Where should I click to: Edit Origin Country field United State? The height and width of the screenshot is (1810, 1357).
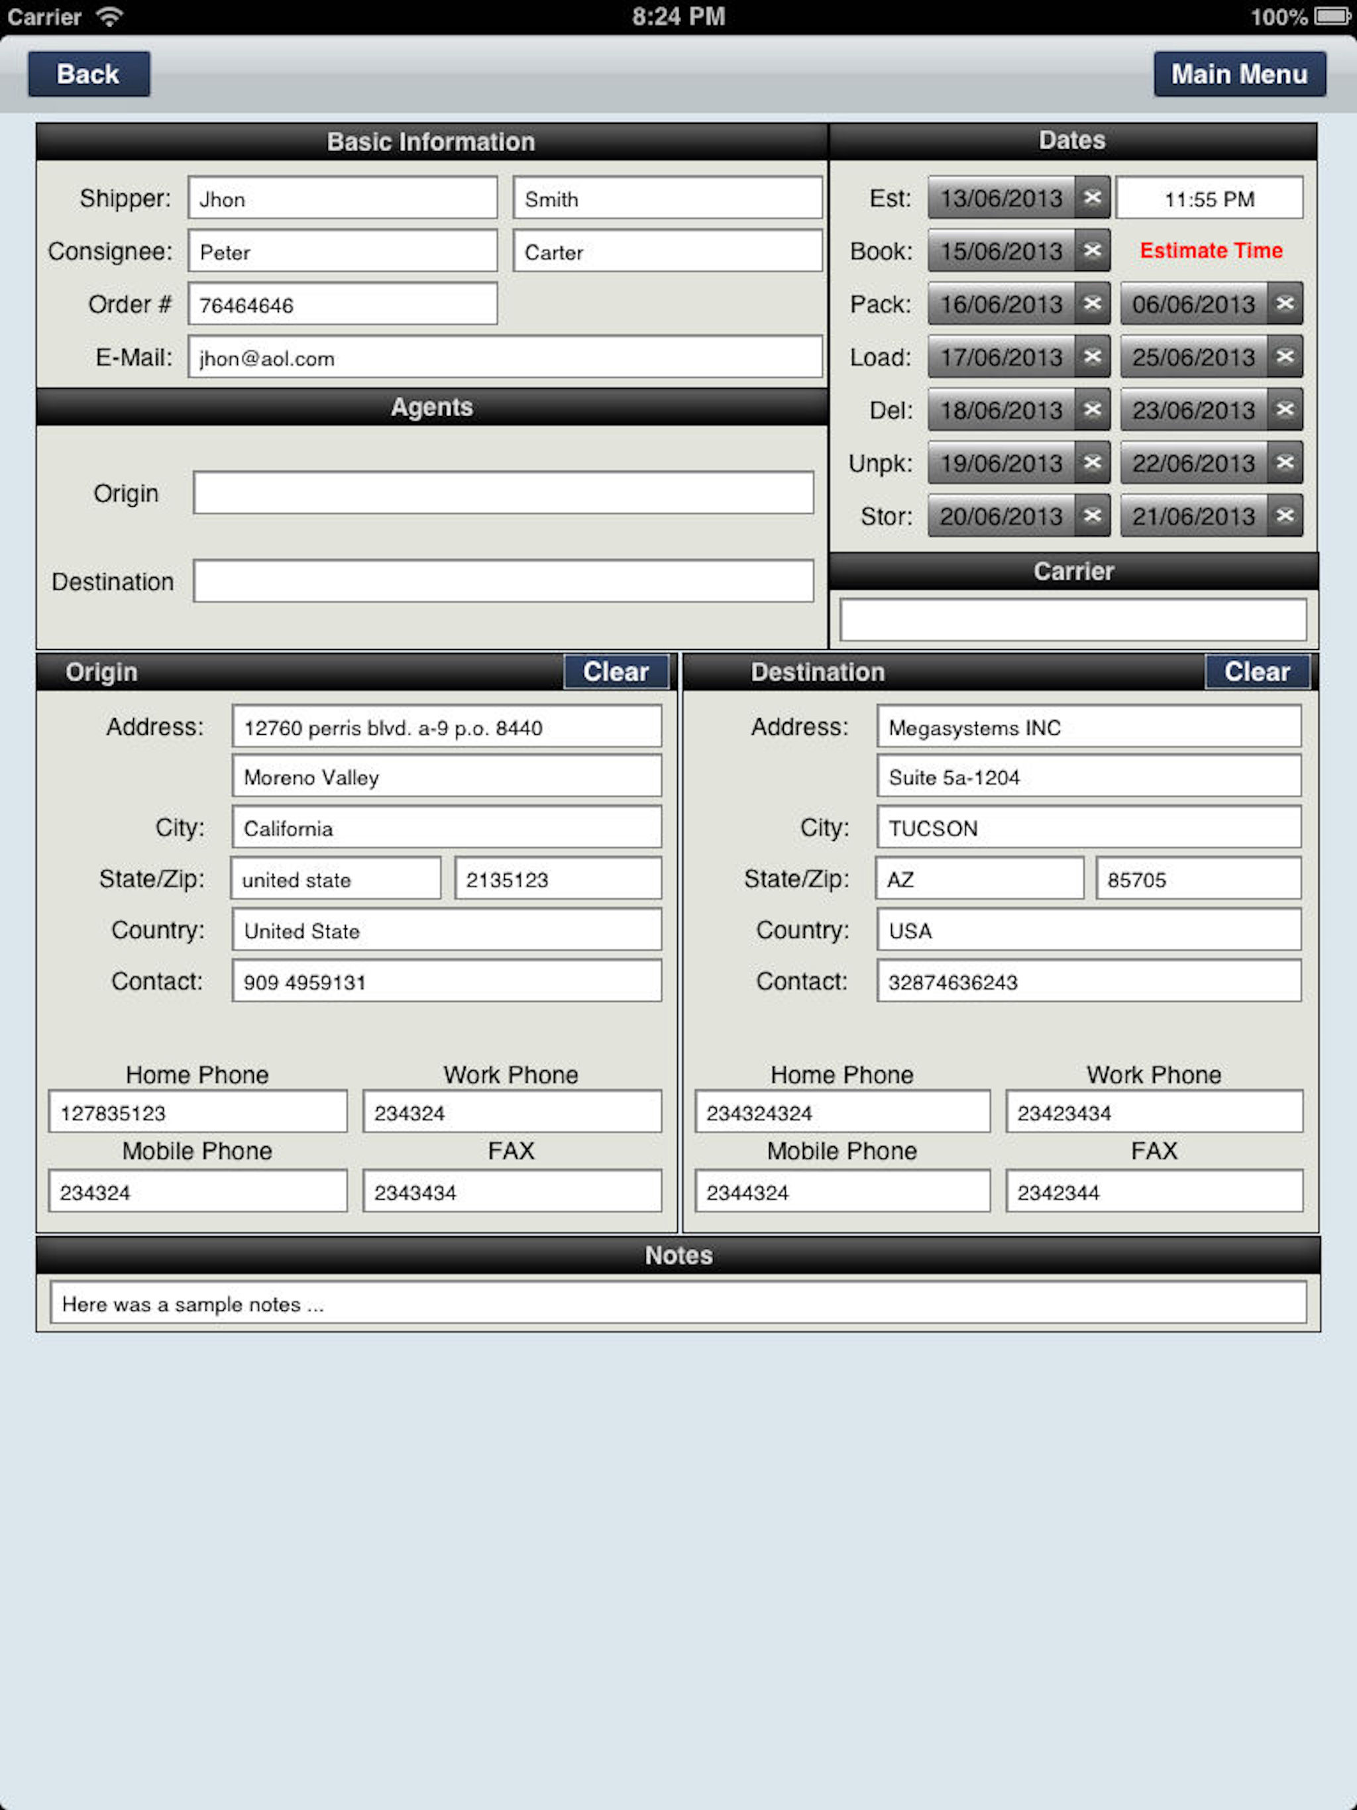point(447,930)
